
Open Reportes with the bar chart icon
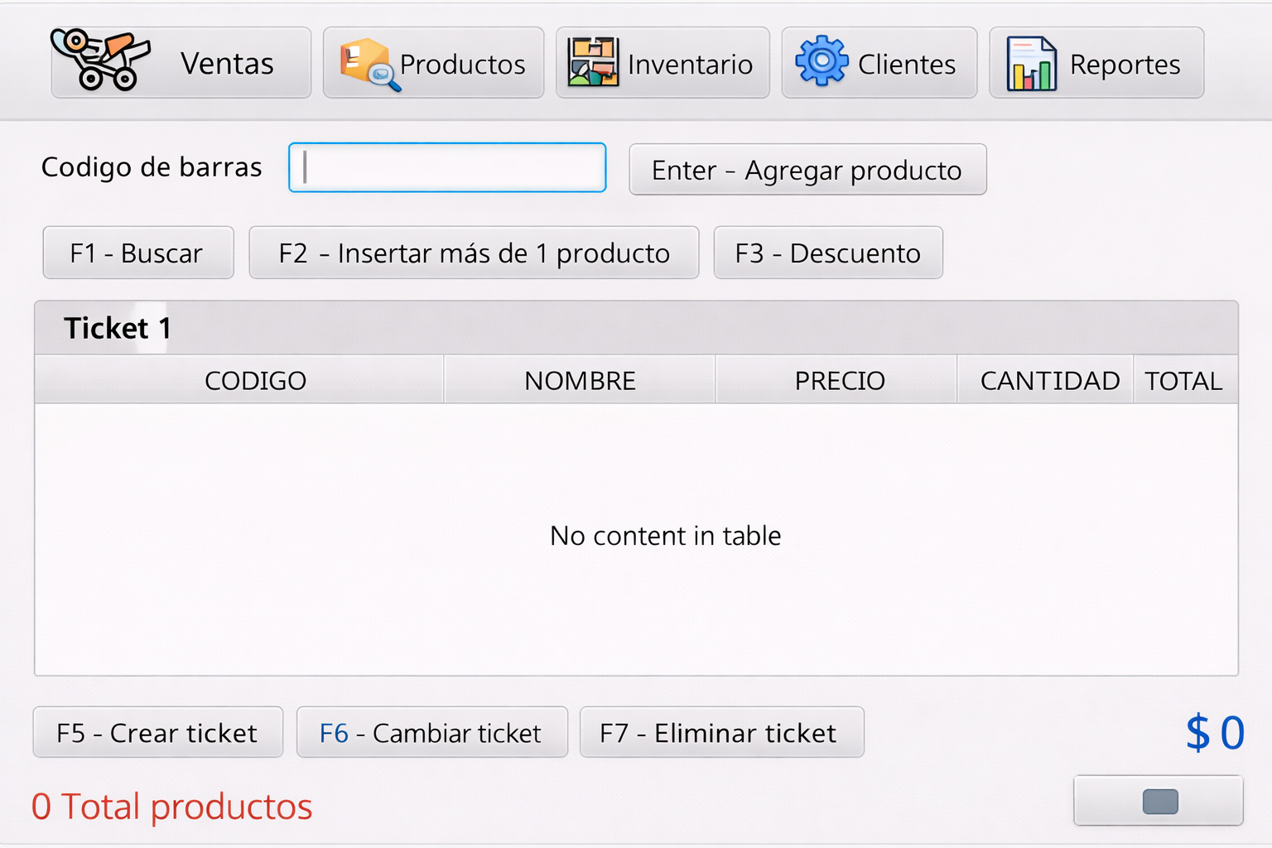tap(1029, 61)
